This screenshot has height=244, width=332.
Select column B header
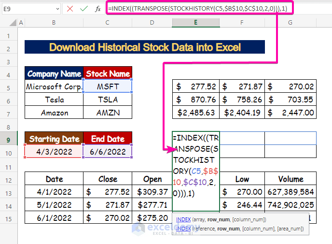tap(54, 23)
